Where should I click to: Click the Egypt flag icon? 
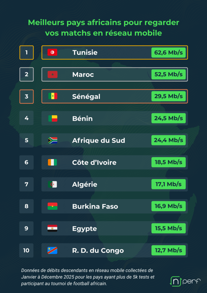(52, 228)
